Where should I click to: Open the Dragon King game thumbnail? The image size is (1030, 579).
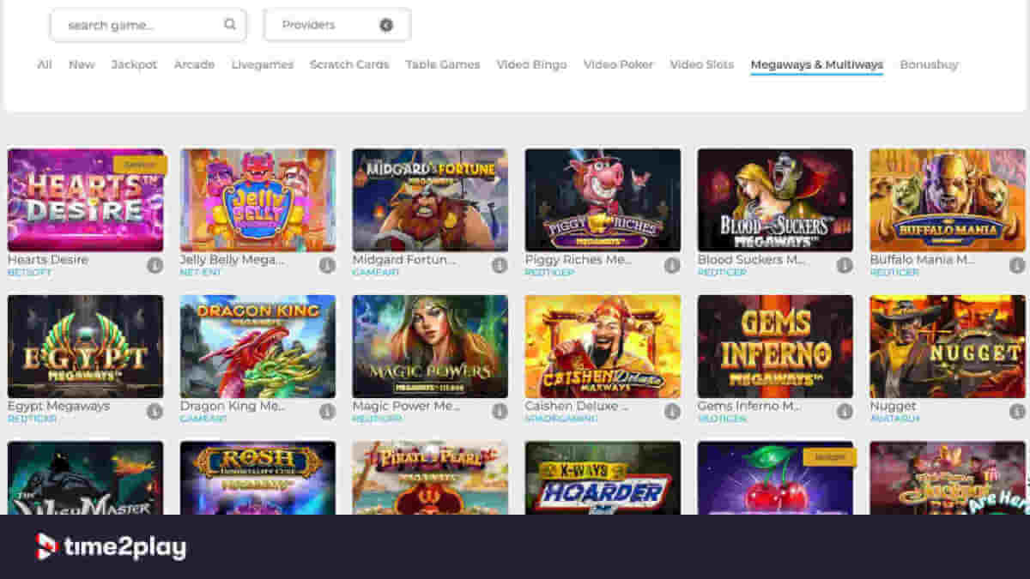(257, 347)
